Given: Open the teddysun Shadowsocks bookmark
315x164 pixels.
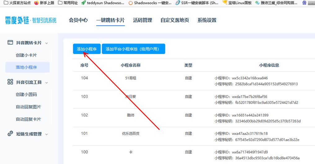Looking at the screenshot, I should [x=103, y=3].
